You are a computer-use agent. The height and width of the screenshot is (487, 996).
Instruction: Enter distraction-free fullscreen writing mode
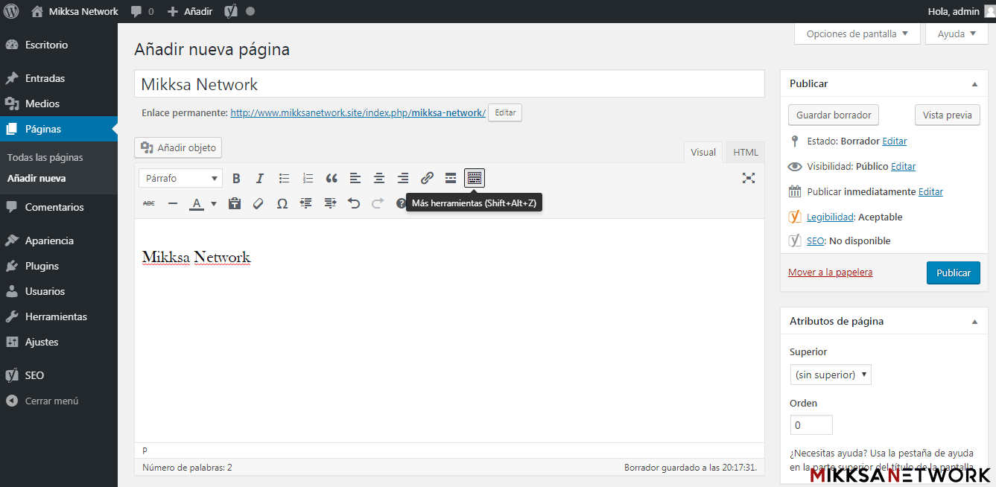pos(749,178)
